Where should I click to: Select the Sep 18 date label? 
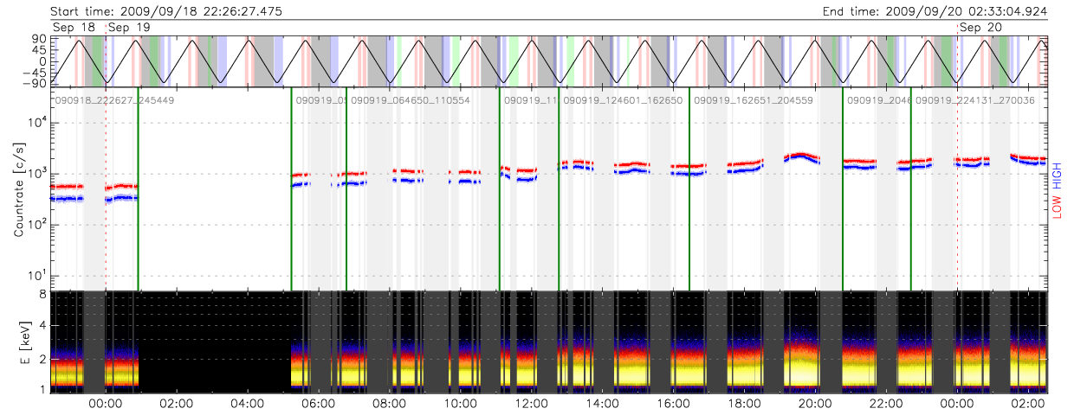[x=73, y=28]
